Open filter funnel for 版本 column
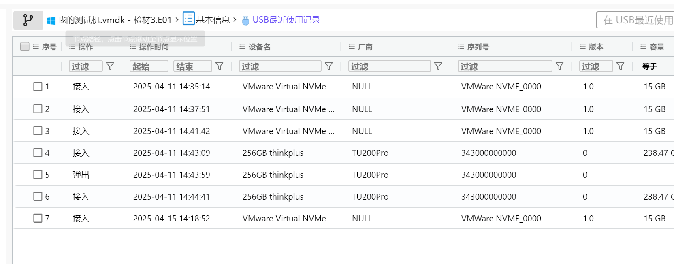Screen dimensions: 674x264 coord(621,66)
